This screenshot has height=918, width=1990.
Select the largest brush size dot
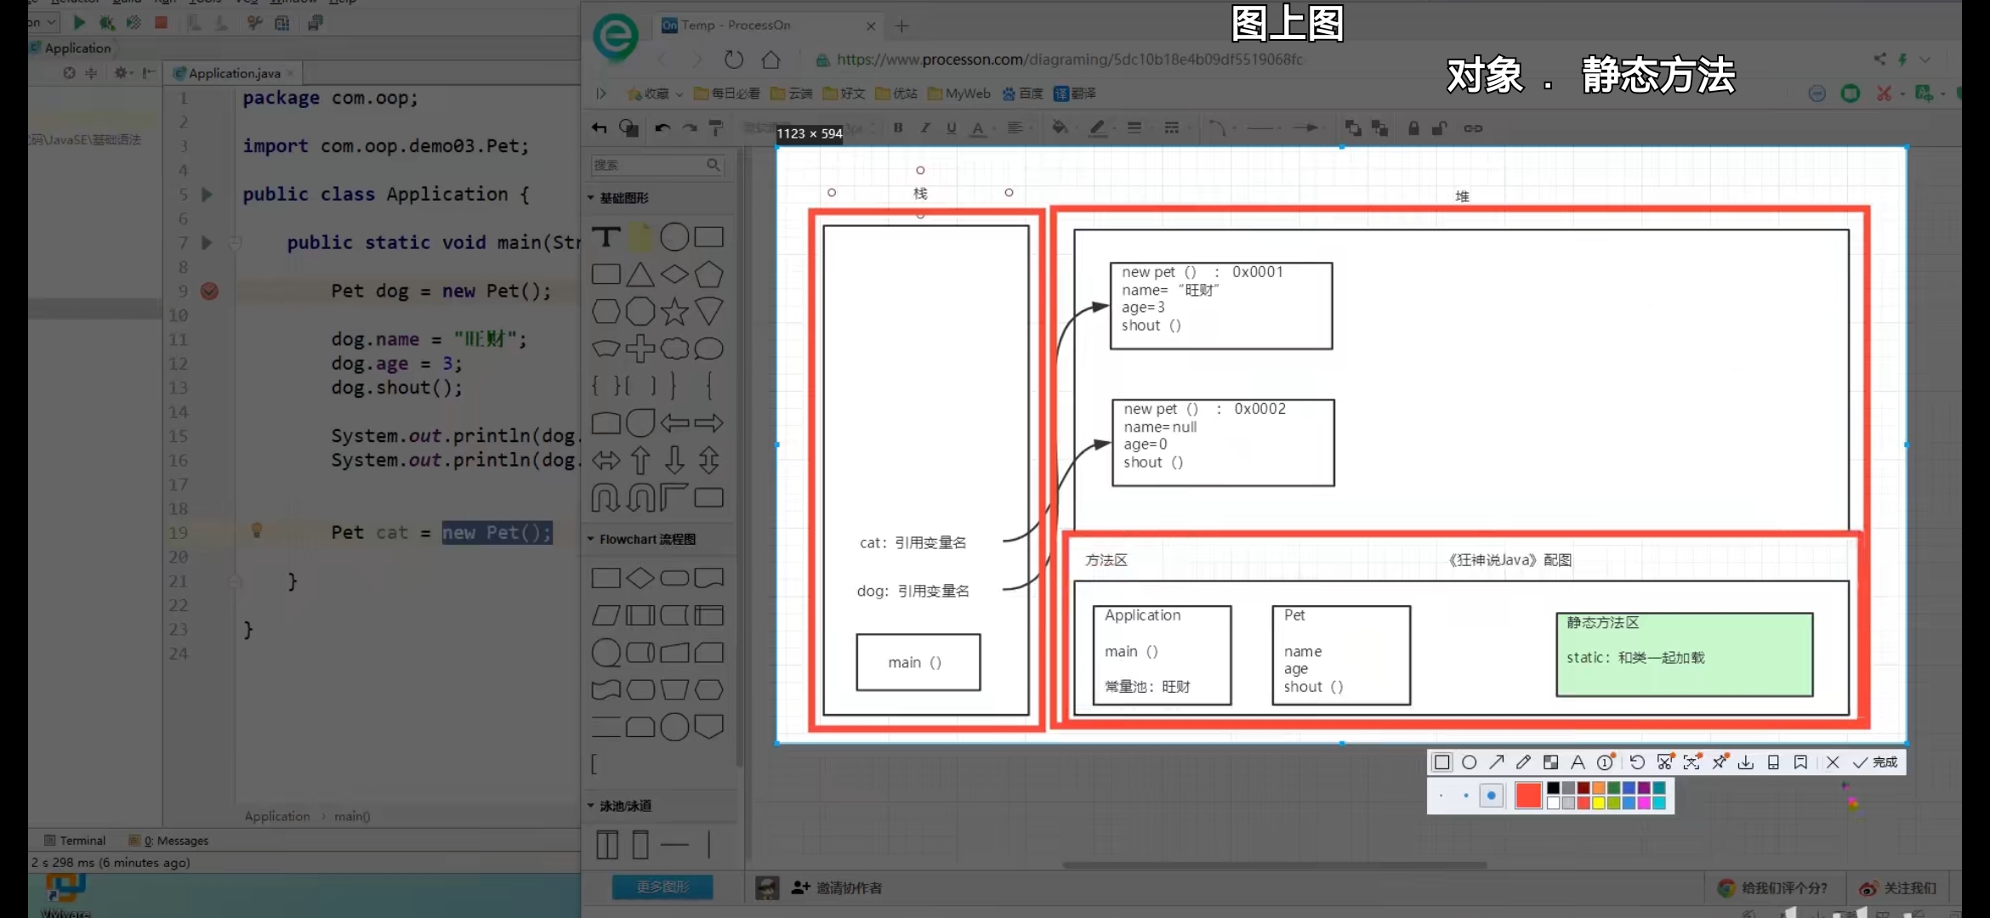pos(1492,796)
